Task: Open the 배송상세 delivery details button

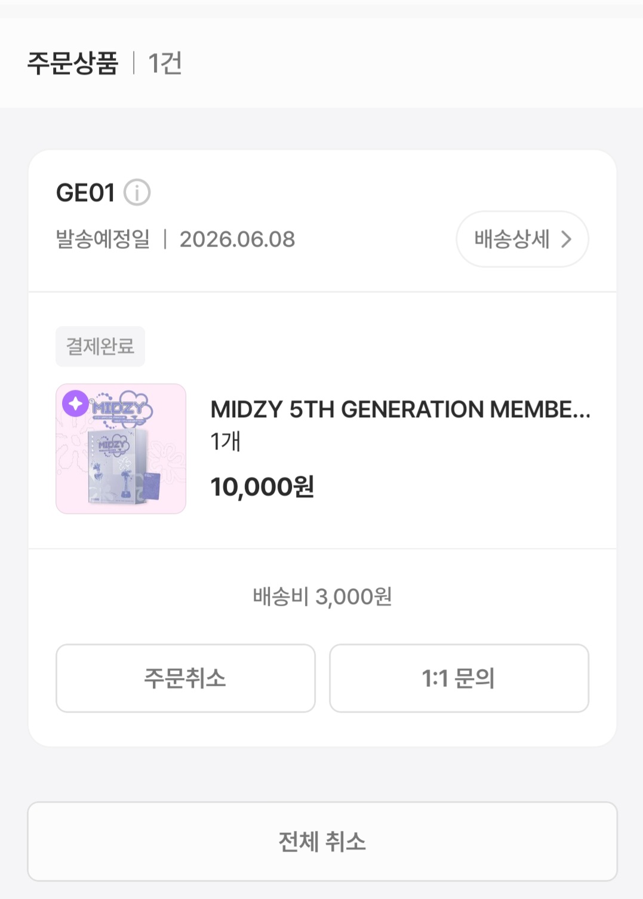Action: pyautogui.click(x=522, y=239)
